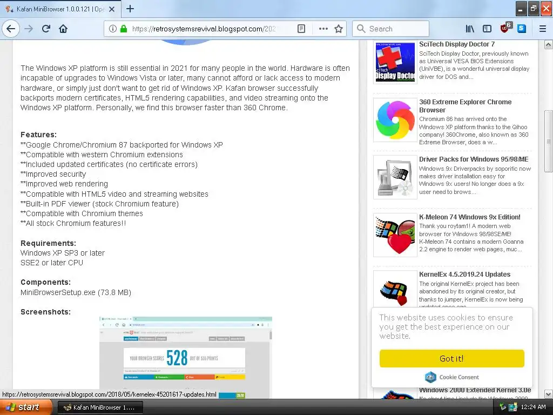Click the green secure connection padlock
Image resolution: width=553 pixels, height=415 pixels.
124,29
